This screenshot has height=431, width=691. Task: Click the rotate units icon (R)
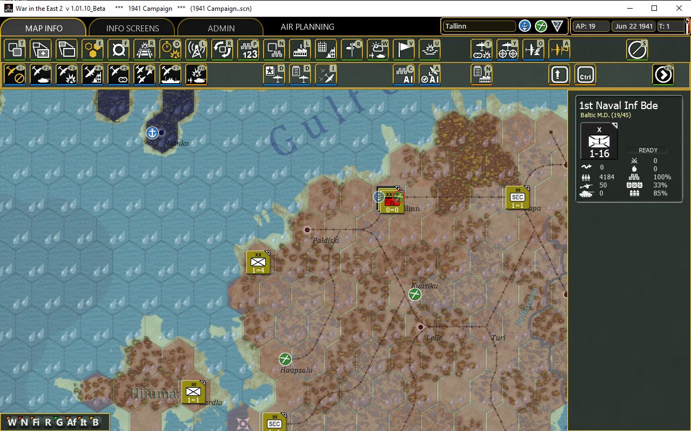(222, 50)
